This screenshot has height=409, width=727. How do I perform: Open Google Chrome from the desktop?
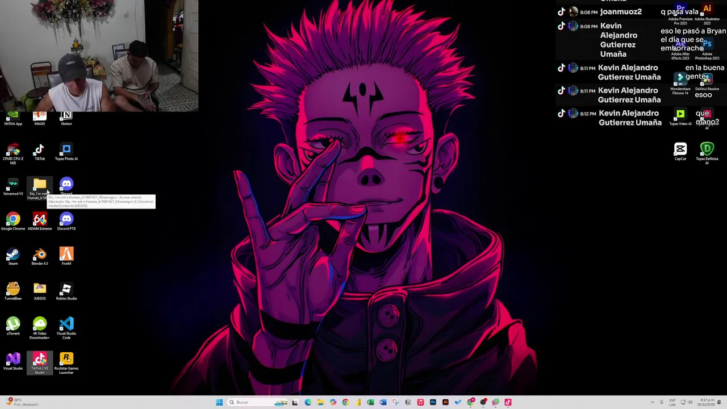click(x=13, y=222)
